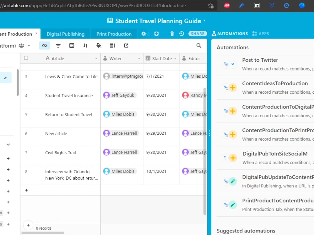This screenshot has height=235, width=314.
Task: Click the green pencil icon on PrintProductToContentProdu
Action: (x=233, y=205)
